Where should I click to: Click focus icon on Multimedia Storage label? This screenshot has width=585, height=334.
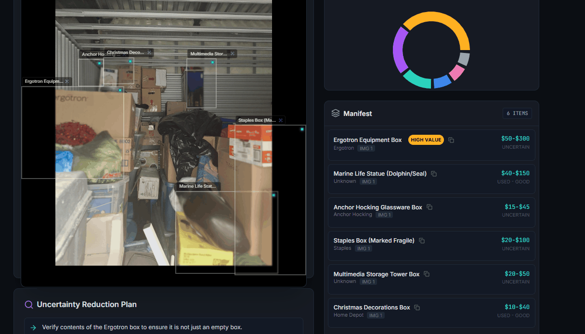click(x=233, y=54)
